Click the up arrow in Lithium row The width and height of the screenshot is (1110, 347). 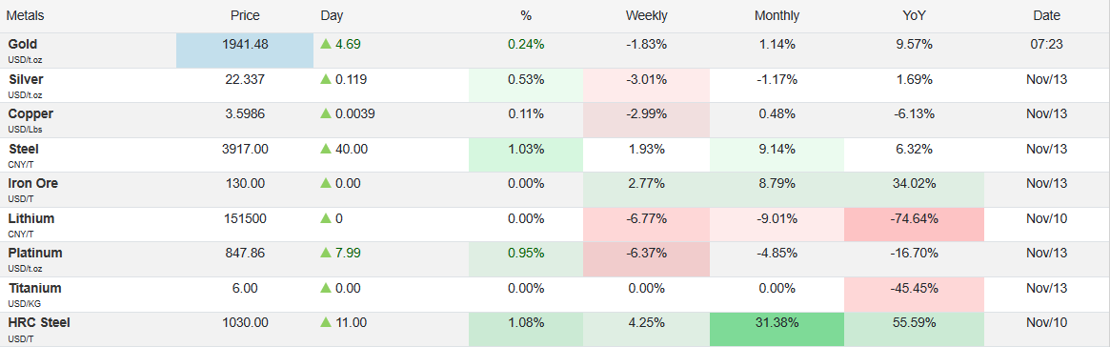click(326, 219)
